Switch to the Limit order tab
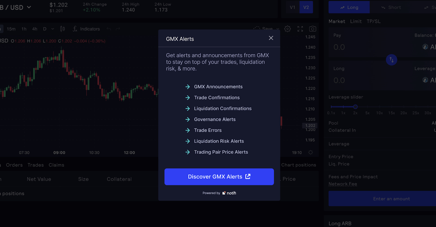 pos(356,21)
